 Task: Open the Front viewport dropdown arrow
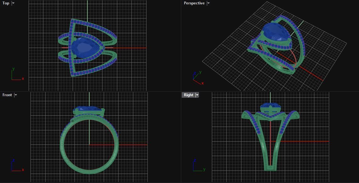pyautogui.click(x=16, y=95)
